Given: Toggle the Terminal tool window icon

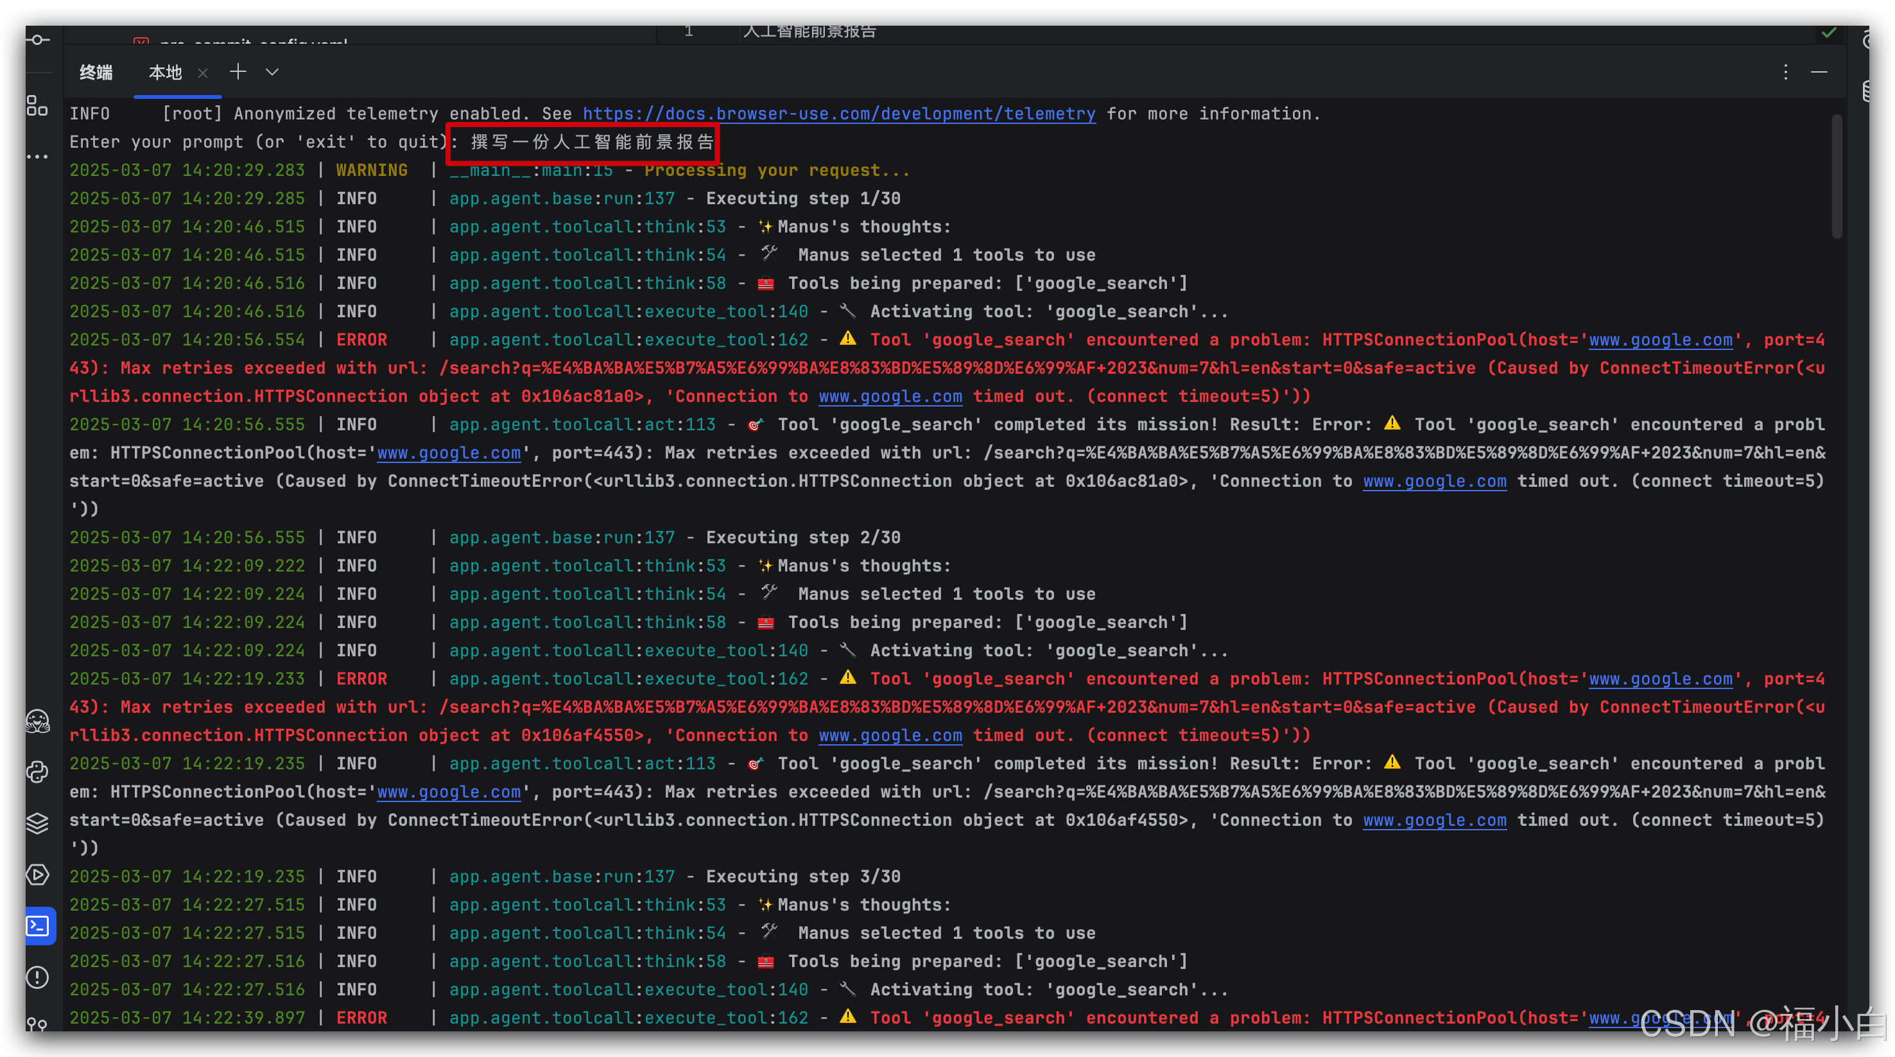Looking at the screenshot, I should click(x=39, y=926).
